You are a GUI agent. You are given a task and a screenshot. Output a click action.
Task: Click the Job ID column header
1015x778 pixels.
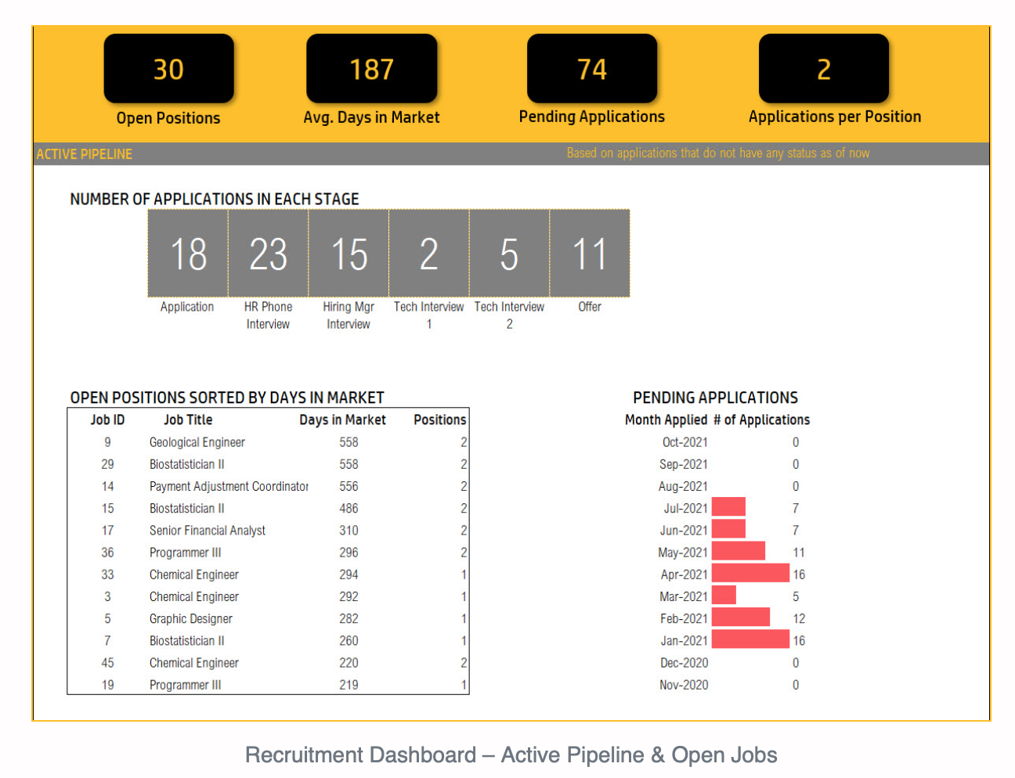(107, 420)
